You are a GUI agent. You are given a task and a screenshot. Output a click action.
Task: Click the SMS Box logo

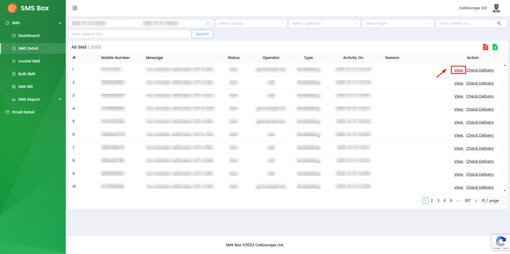click(x=13, y=8)
